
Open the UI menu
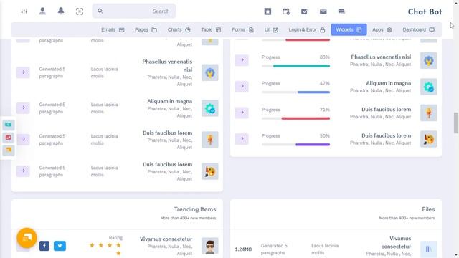click(271, 30)
